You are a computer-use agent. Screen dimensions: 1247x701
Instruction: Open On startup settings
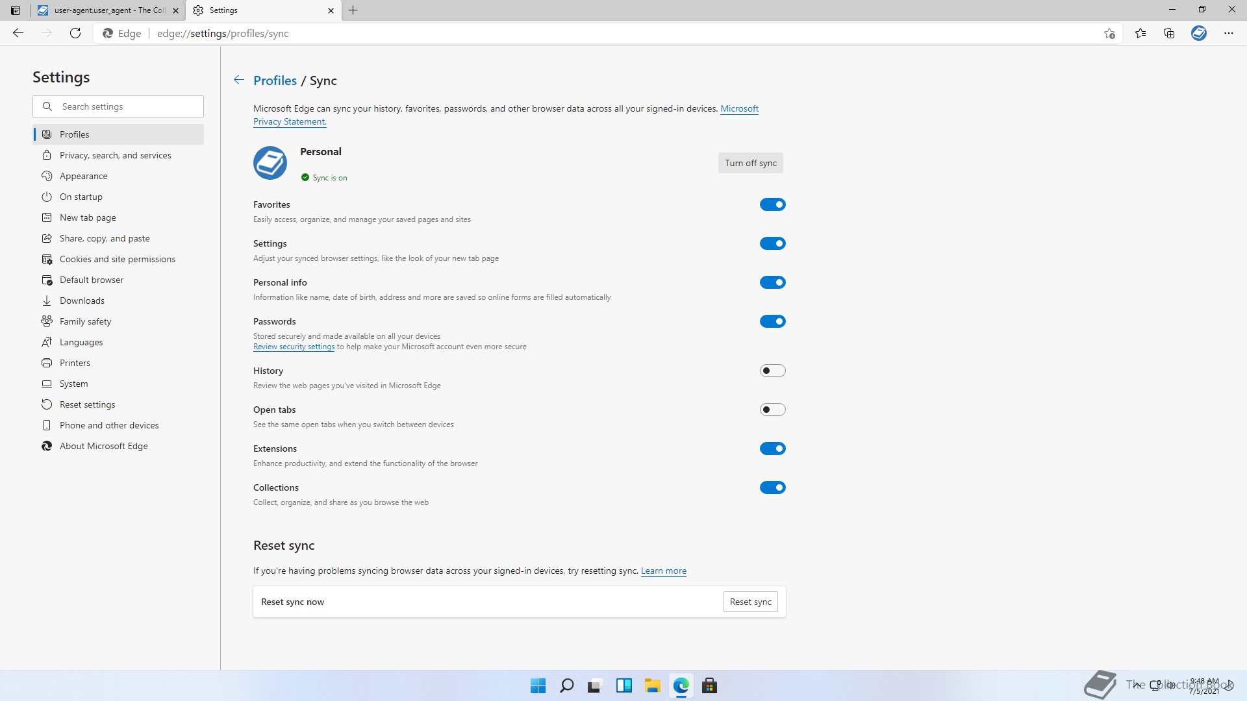coord(118,197)
